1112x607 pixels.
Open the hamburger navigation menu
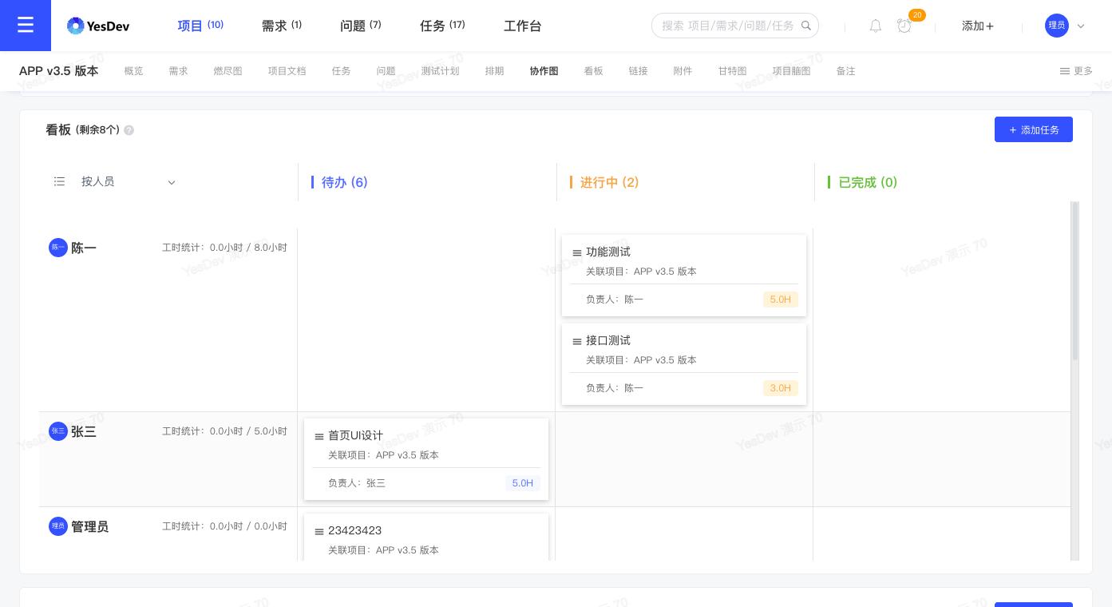coord(26,25)
